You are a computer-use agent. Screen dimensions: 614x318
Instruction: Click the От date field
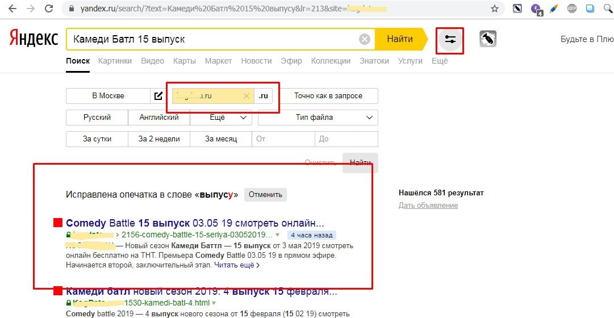pyautogui.click(x=283, y=139)
